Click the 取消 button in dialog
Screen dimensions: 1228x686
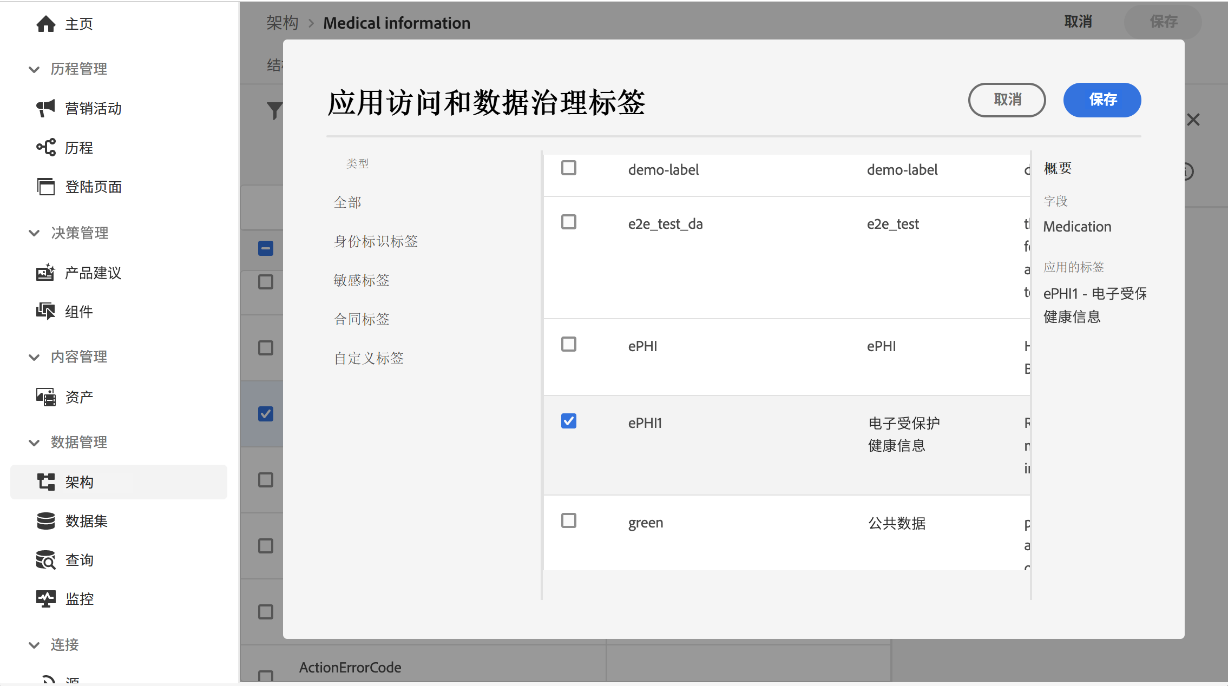pyautogui.click(x=1007, y=100)
